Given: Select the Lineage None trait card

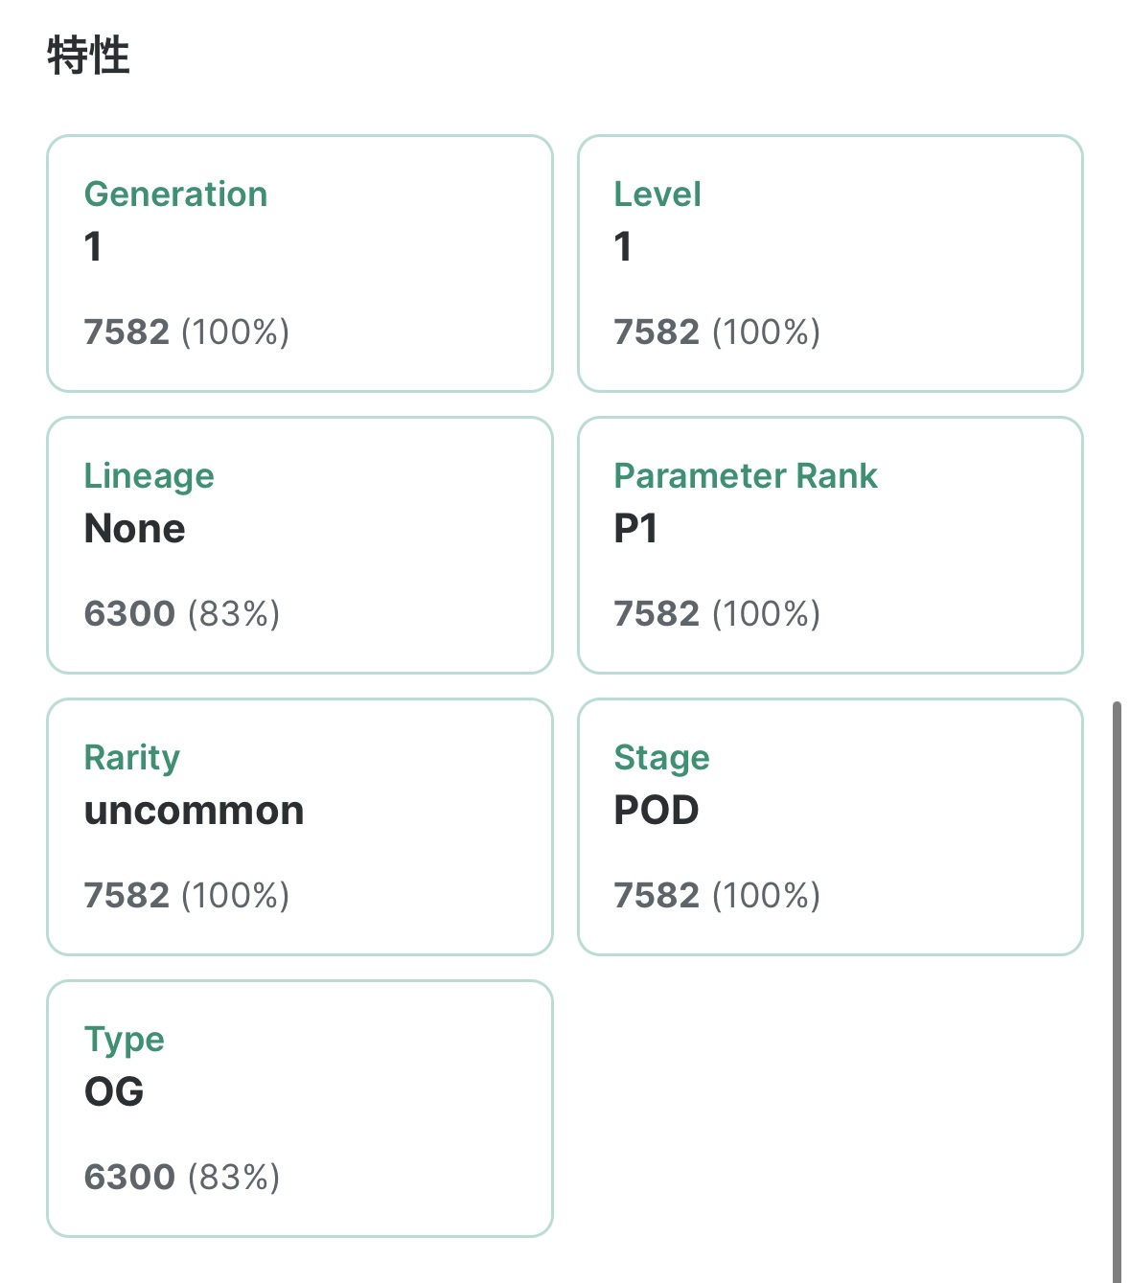Looking at the screenshot, I should point(300,545).
